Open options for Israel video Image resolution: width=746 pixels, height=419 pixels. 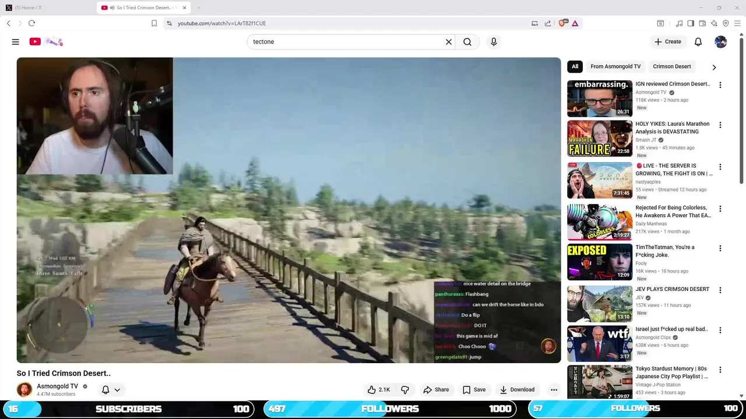pyautogui.click(x=720, y=331)
